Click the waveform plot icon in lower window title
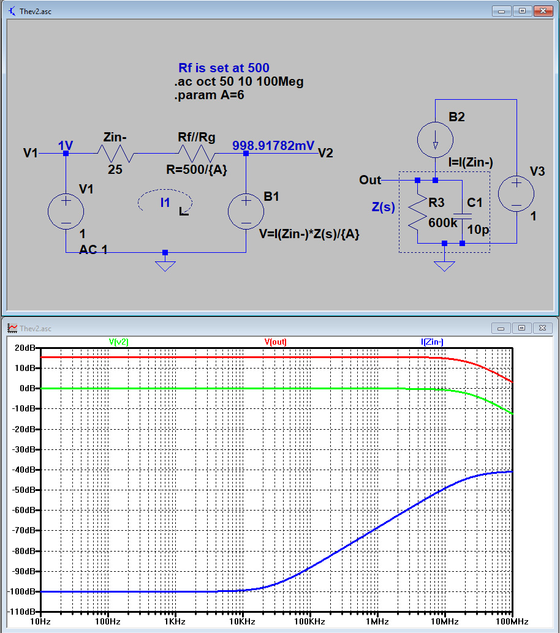560x633 pixels. click(12, 328)
